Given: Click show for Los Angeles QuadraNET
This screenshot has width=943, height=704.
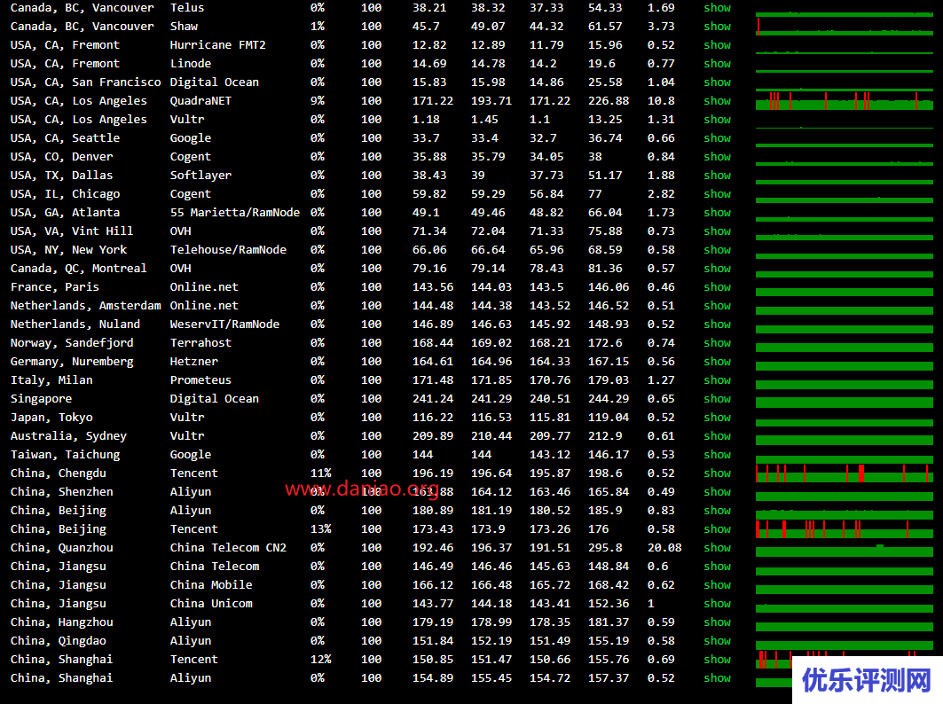Looking at the screenshot, I should tap(717, 101).
